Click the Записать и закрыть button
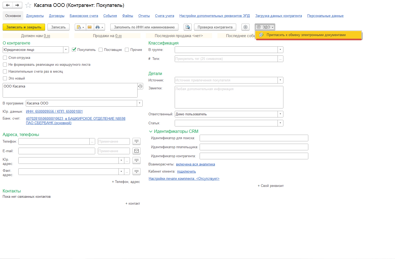395x259 pixels. (24, 27)
